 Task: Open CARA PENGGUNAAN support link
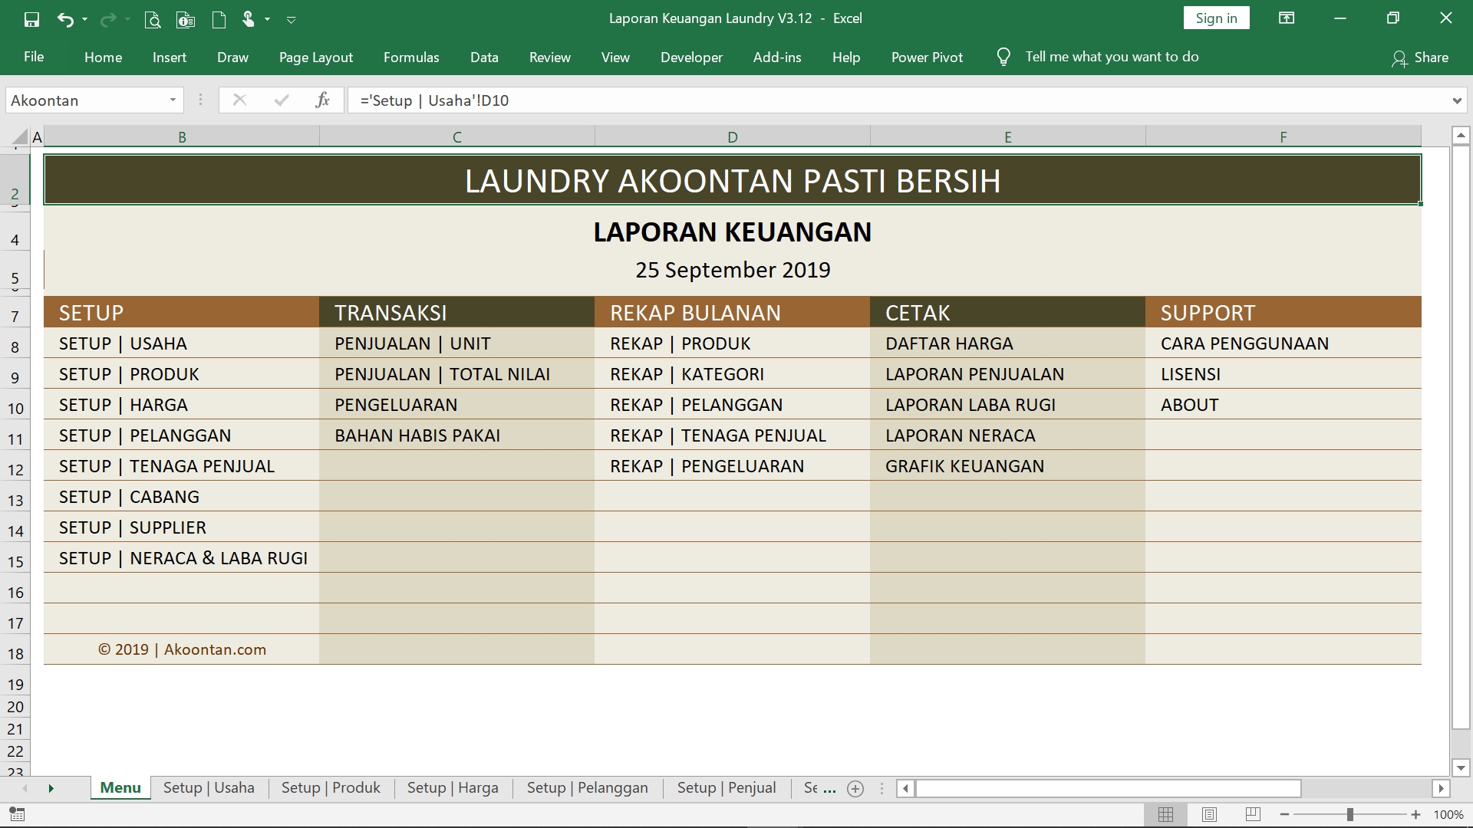1244,343
